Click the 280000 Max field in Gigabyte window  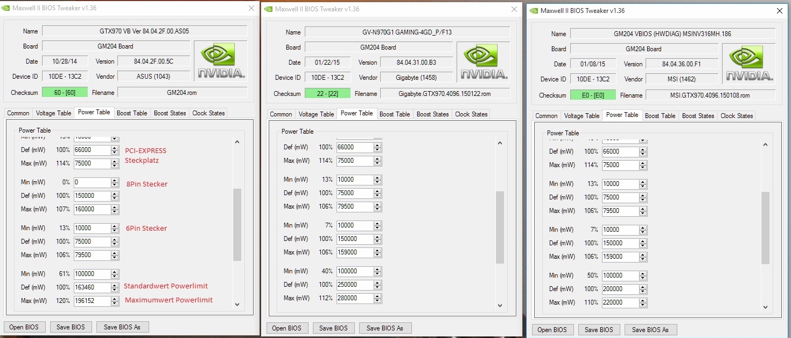click(x=355, y=298)
